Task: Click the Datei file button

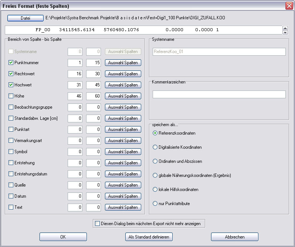Action: 25,18
